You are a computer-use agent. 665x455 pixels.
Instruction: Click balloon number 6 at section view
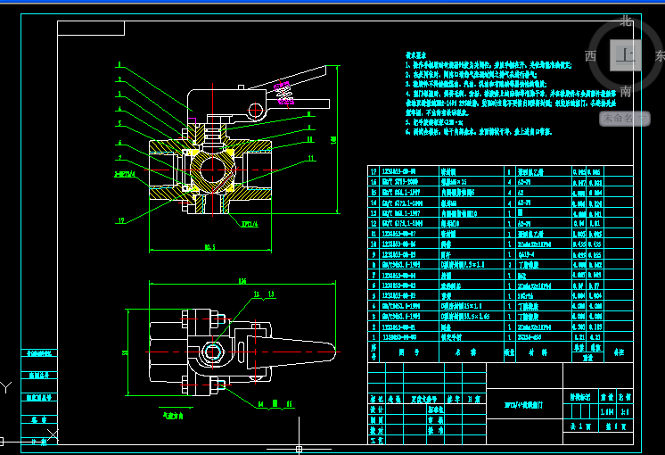[x=119, y=143]
